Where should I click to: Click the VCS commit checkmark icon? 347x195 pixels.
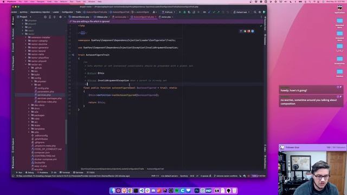[214, 12]
